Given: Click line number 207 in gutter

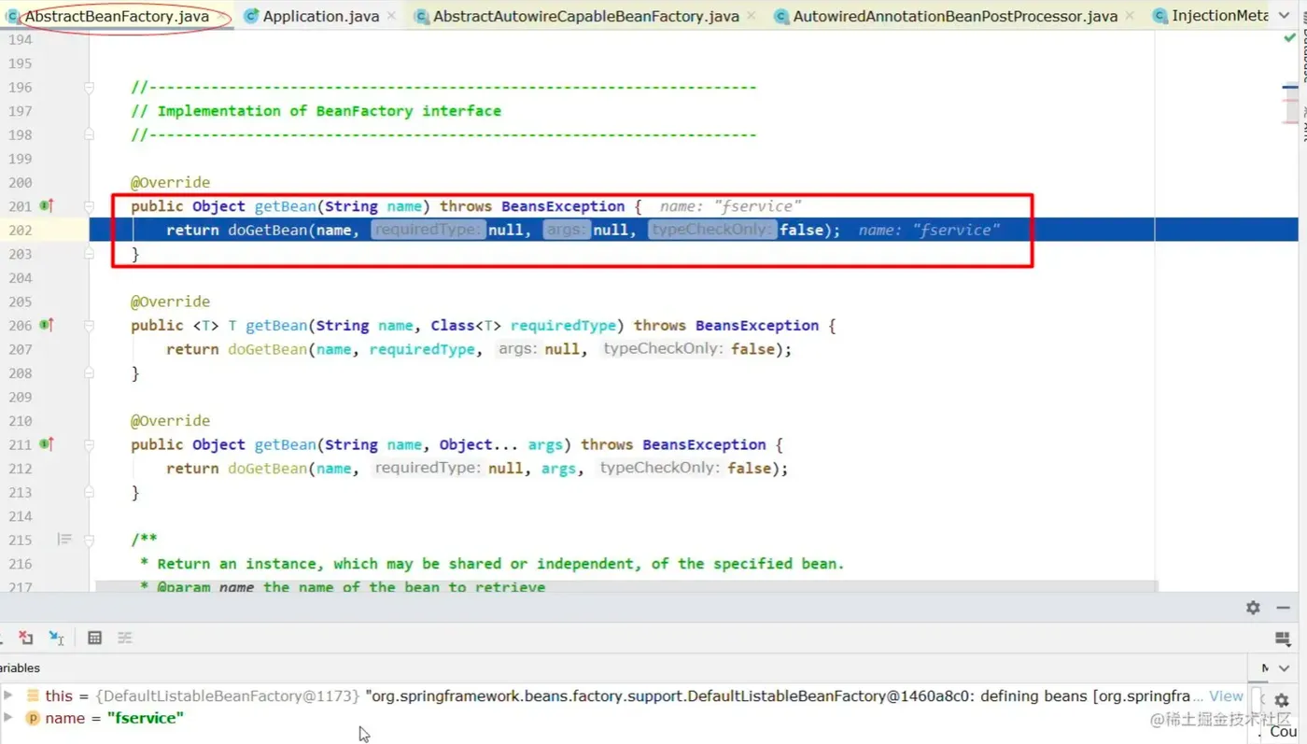Looking at the screenshot, I should click(x=20, y=349).
